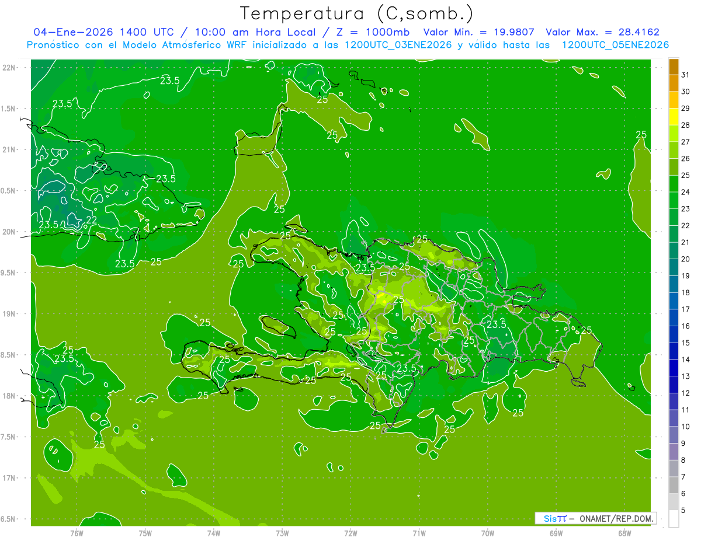Select the "Valor Max. = 28.4162" value
Image resolution: width=701 pixels, height=541 pixels.
click(x=602, y=32)
